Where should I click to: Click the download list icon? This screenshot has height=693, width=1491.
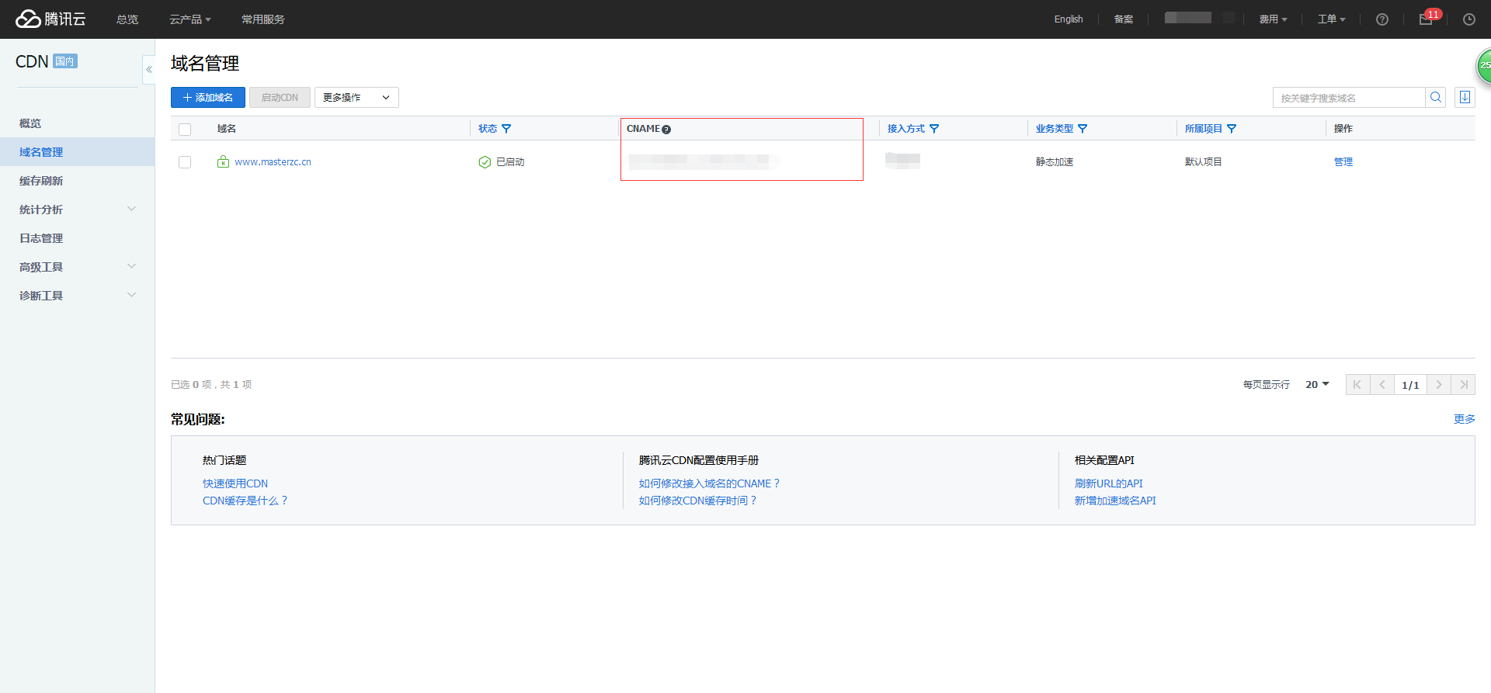coord(1465,98)
